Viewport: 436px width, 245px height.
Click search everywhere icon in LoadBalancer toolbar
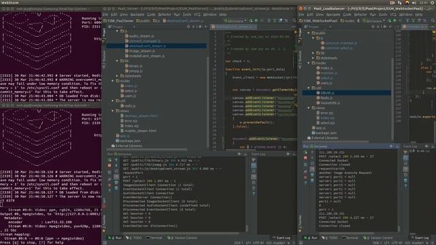click(x=433, y=20)
